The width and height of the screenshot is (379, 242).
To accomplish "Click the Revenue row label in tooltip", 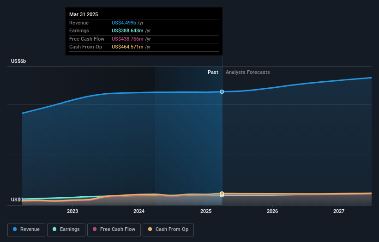I will (79, 23).
